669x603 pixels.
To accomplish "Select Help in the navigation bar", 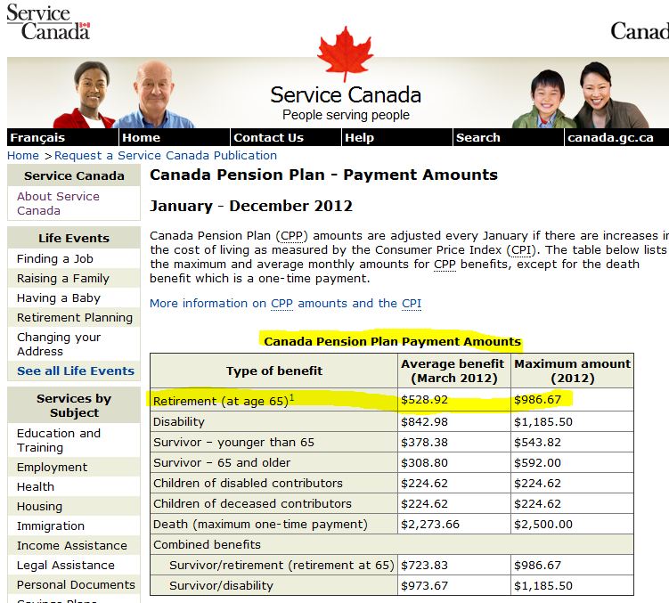I will pyautogui.click(x=359, y=138).
